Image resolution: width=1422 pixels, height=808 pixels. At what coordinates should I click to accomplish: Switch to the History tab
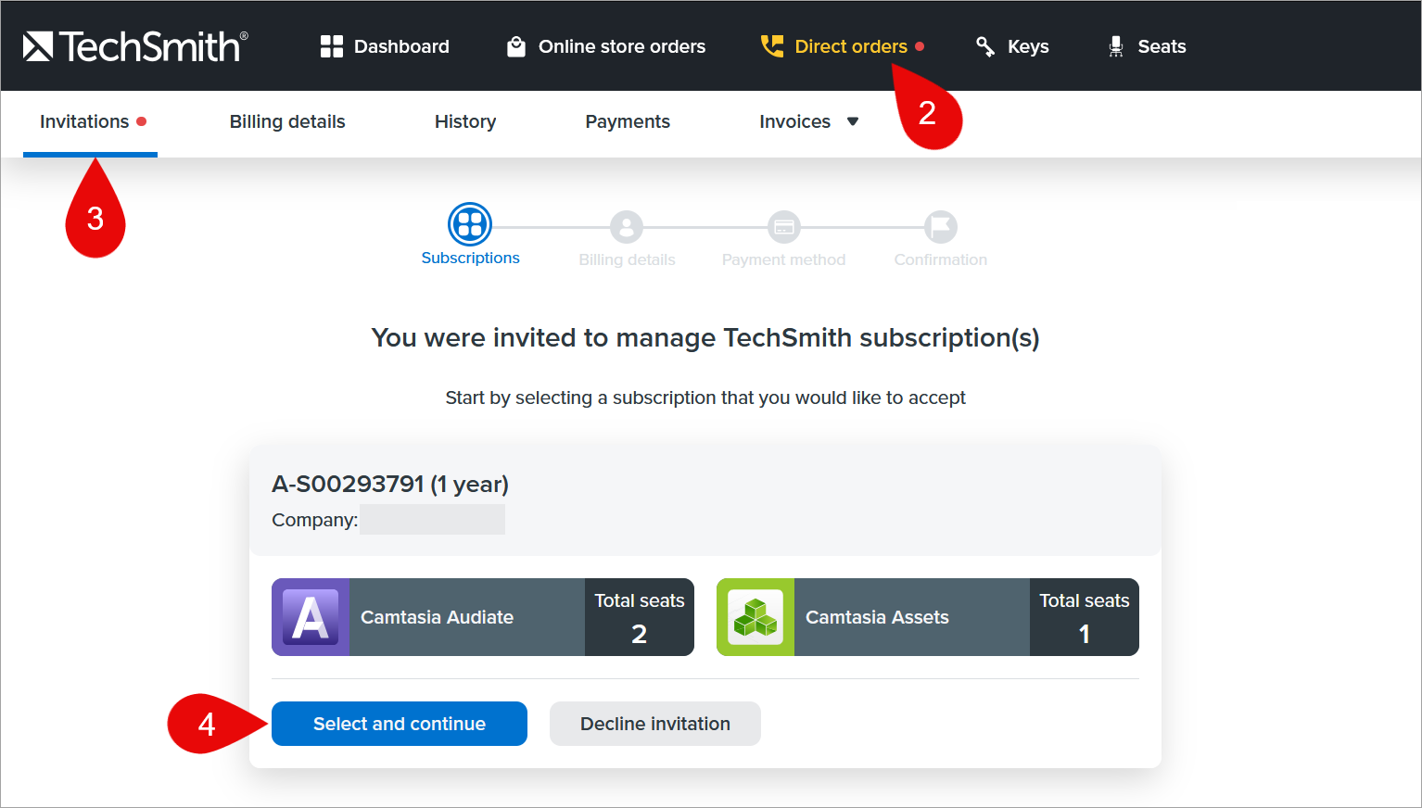coord(465,122)
